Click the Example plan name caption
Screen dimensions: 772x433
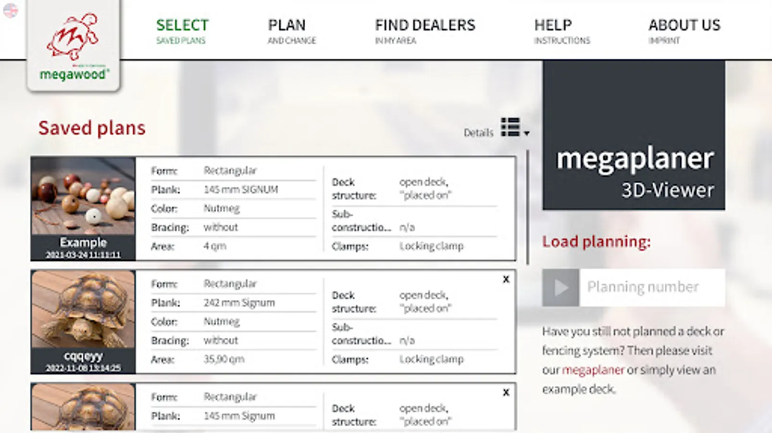click(83, 242)
